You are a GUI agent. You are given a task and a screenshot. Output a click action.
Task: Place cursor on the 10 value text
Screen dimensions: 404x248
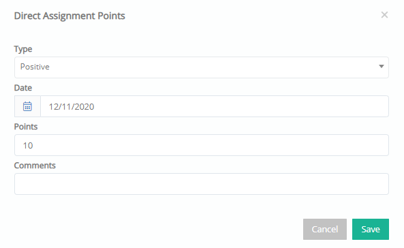(28, 145)
